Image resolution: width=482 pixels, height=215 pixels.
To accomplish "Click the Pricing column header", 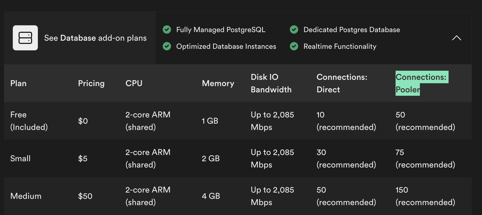I will pyautogui.click(x=91, y=83).
